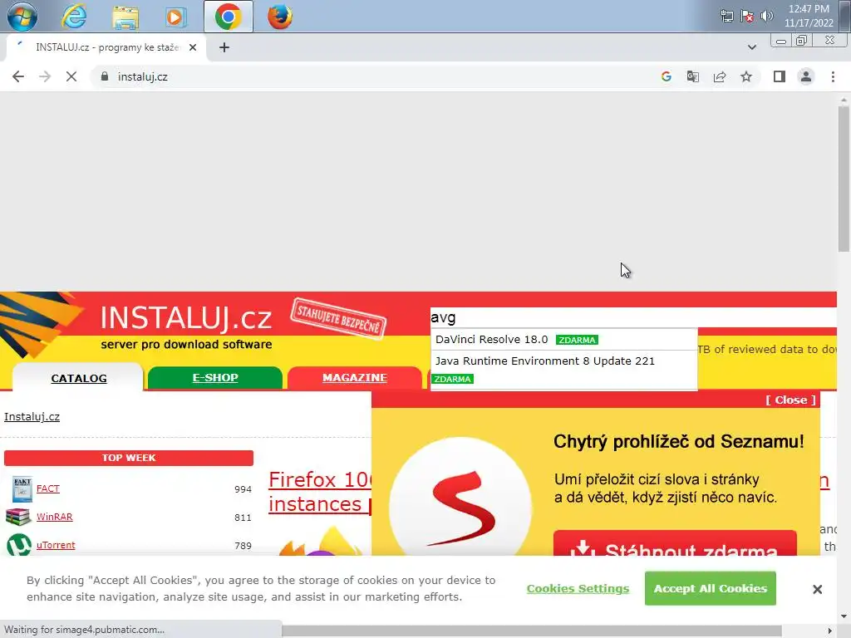
Task: Click the TOP WEEK header
Action: [x=129, y=458]
